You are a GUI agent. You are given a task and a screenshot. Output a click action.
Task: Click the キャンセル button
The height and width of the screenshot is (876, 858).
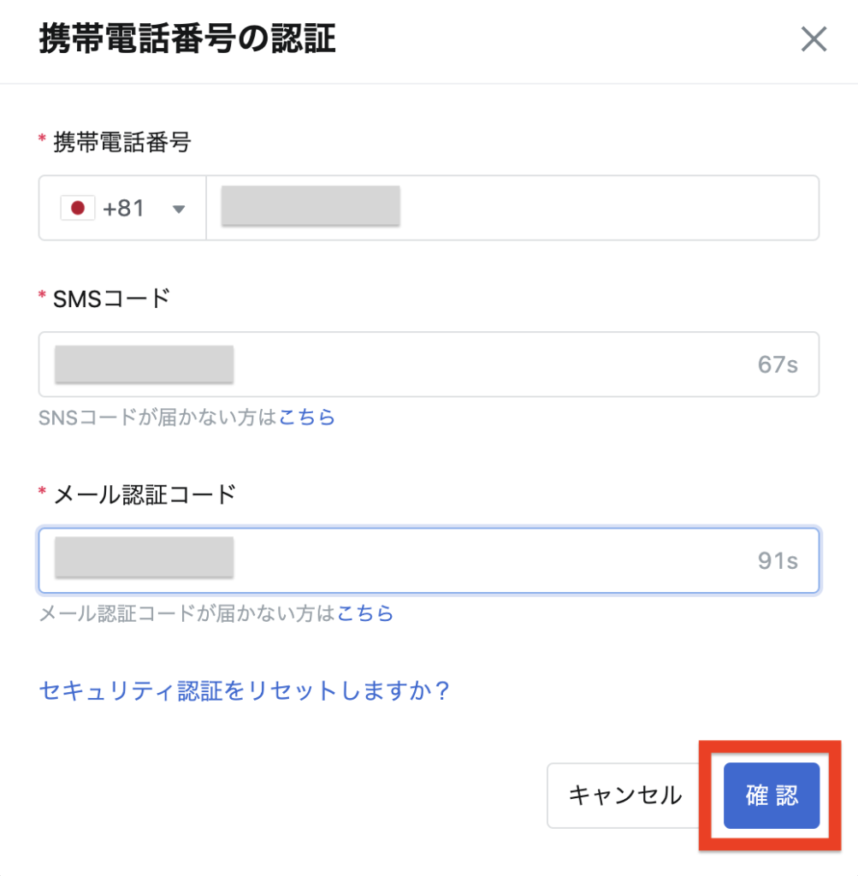[624, 796]
